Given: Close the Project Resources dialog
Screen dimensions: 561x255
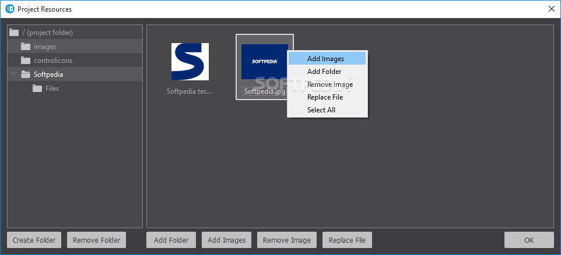Looking at the screenshot, I should pyautogui.click(x=551, y=9).
